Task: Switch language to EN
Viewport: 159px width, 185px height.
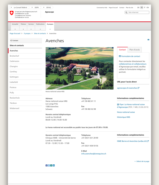Action: 148,8
